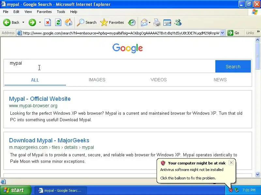
Task: Click the Address label
Action: click(x=8, y=33)
